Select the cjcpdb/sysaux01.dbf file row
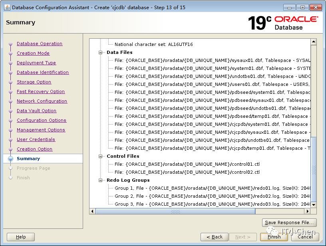Viewport: 326px width, 246px height. (212, 132)
